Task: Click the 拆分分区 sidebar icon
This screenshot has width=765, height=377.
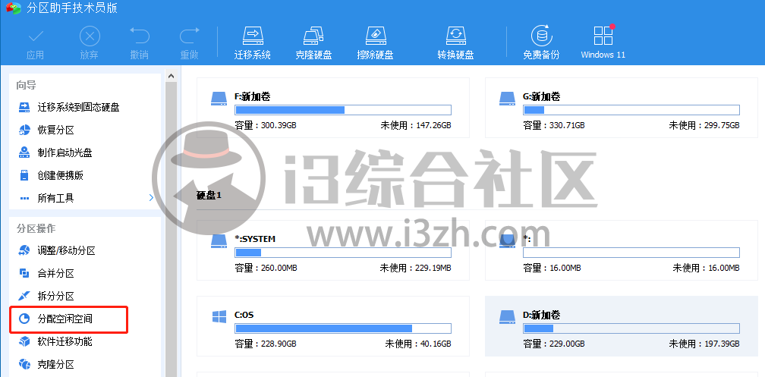Action: [24, 296]
